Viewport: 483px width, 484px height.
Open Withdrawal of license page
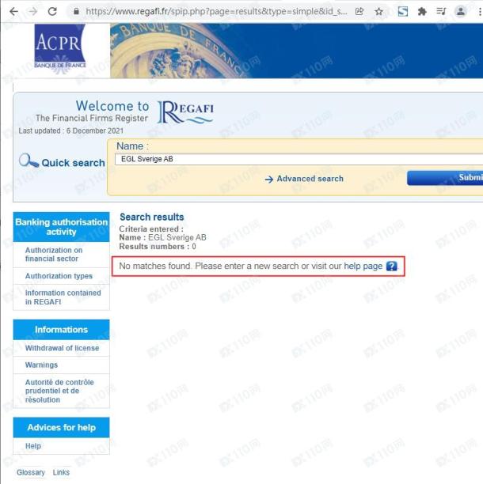click(62, 348)
